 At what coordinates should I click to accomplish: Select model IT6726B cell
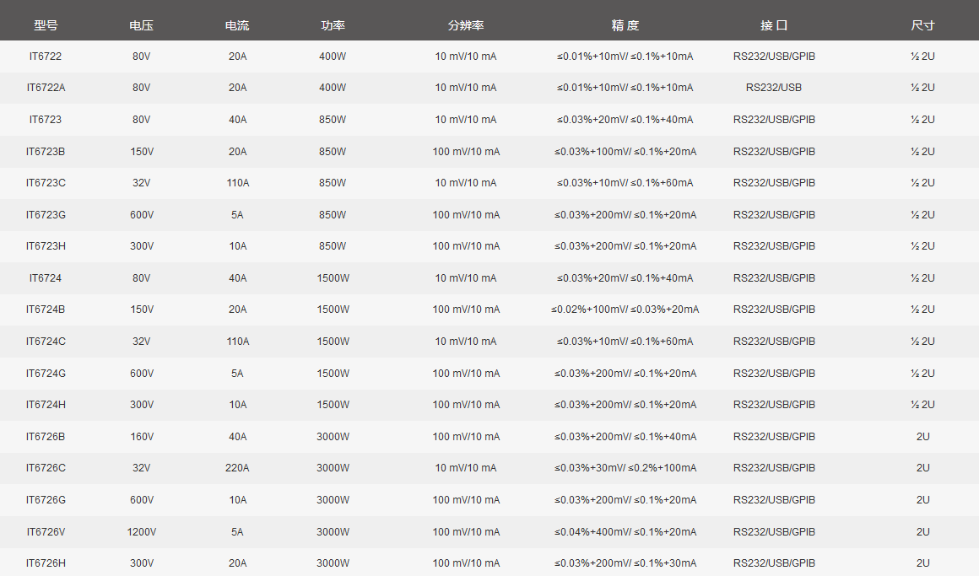(46, 436)
